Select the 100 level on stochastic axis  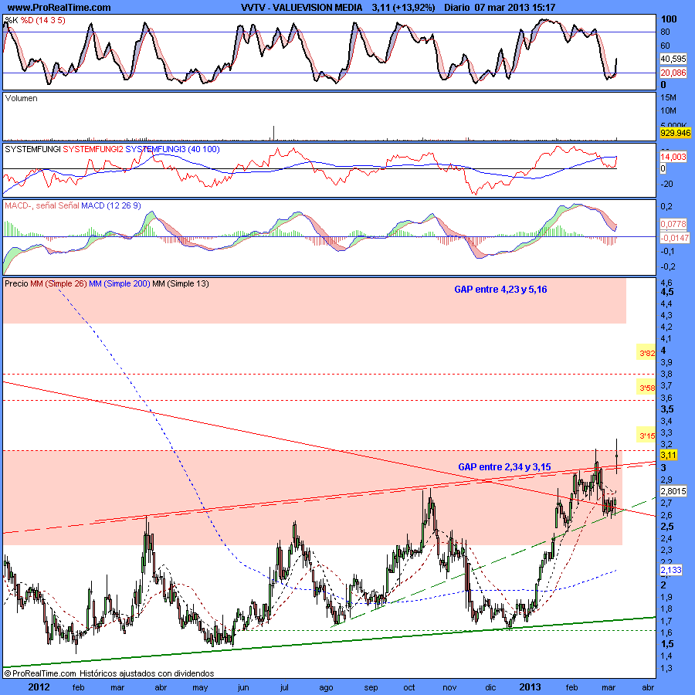[669, 19]
